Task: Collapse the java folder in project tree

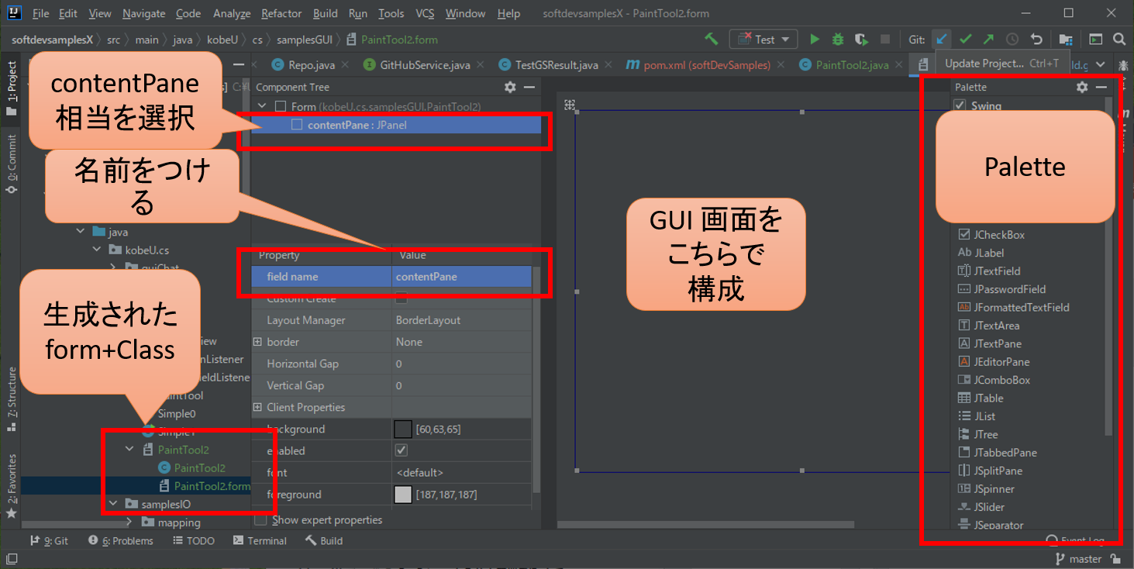Action: click(x=81, y=232)
